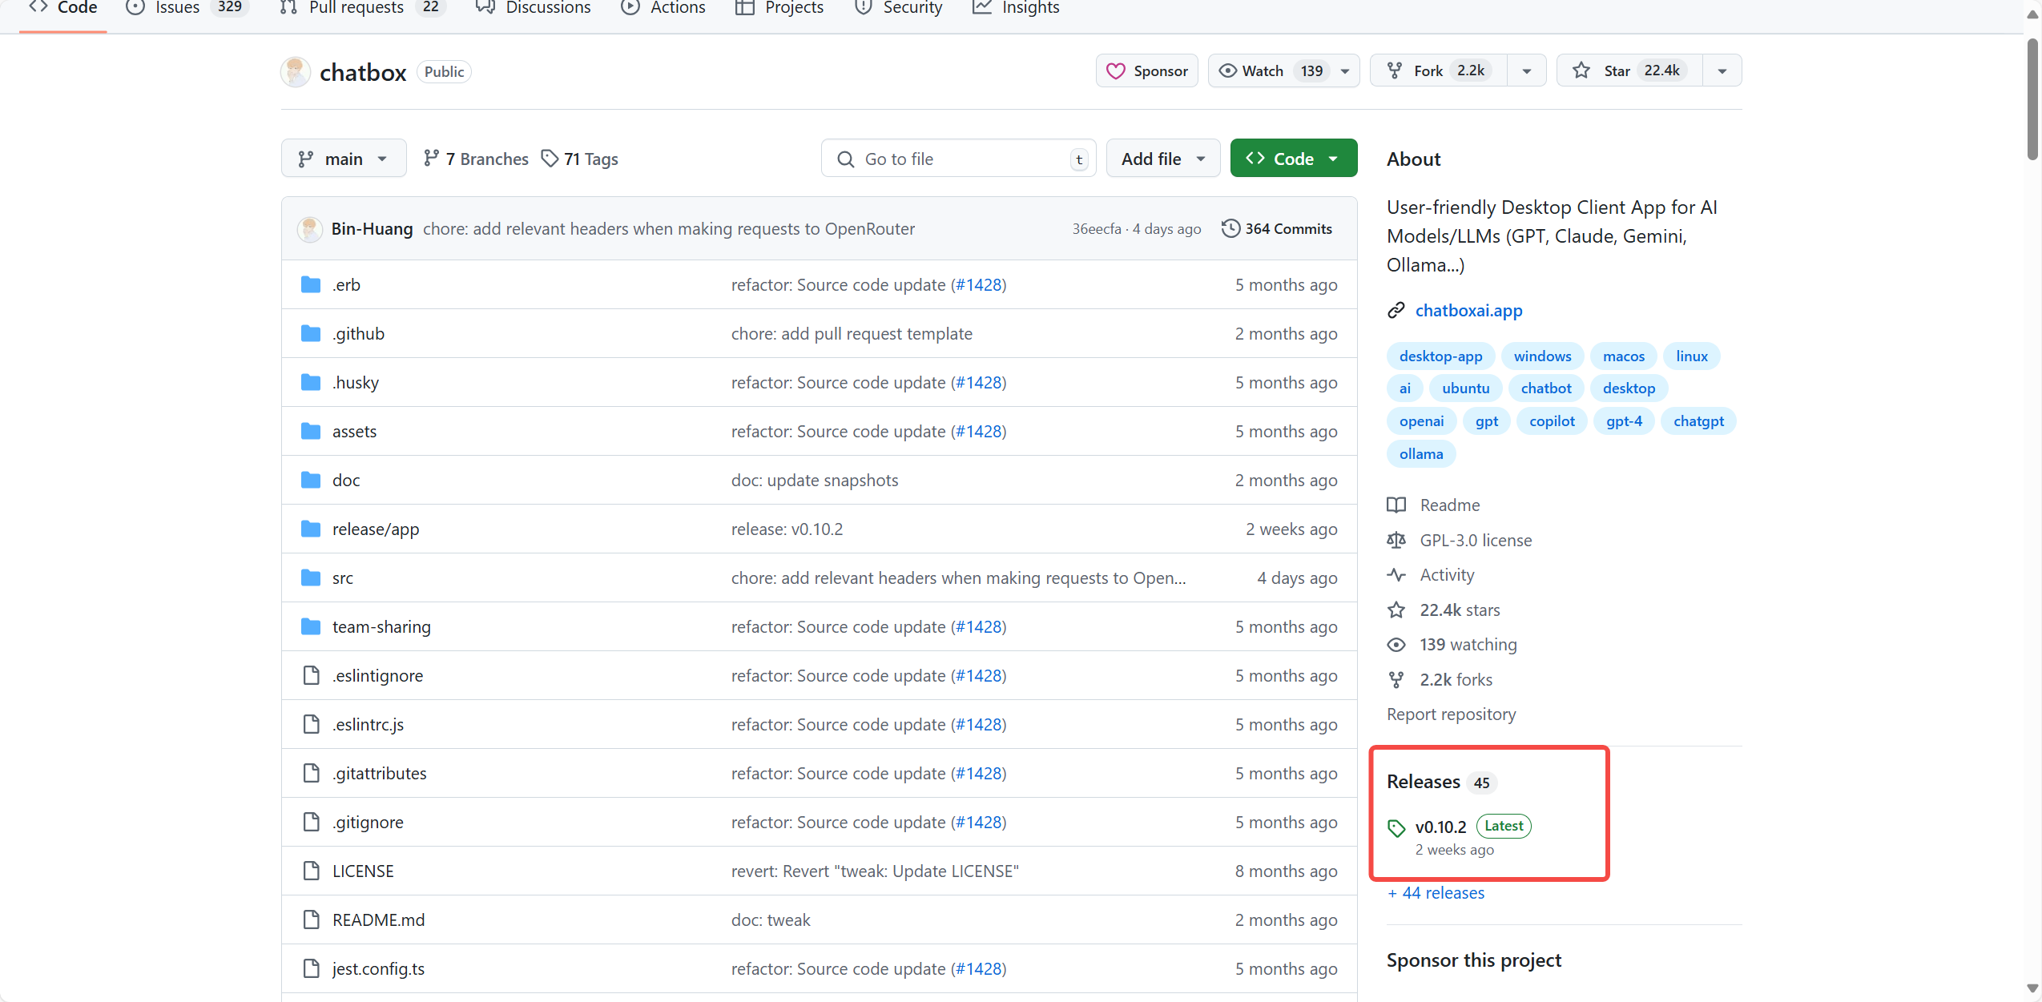The height and width of the screenshot is (1002, 2042).
Task: Open the jest.config.ts file
Action: click(378, 969)
